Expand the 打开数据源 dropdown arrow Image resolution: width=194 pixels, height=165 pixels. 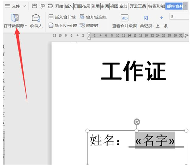coord(26,26)
